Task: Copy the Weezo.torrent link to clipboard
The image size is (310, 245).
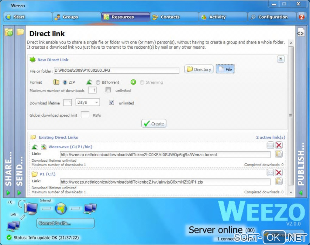Action: click(279, 154)
